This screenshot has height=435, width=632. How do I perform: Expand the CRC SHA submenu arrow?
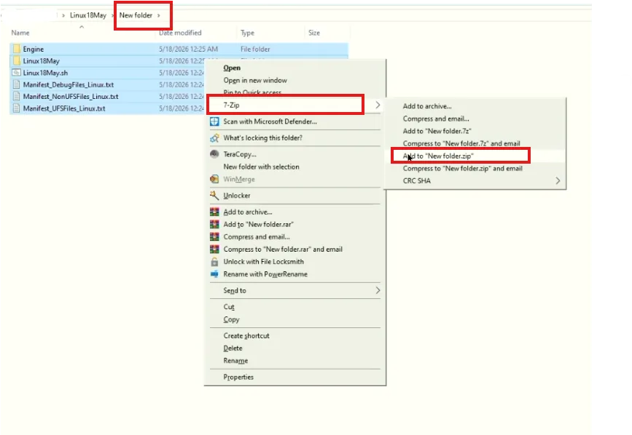tap(558, 180)
